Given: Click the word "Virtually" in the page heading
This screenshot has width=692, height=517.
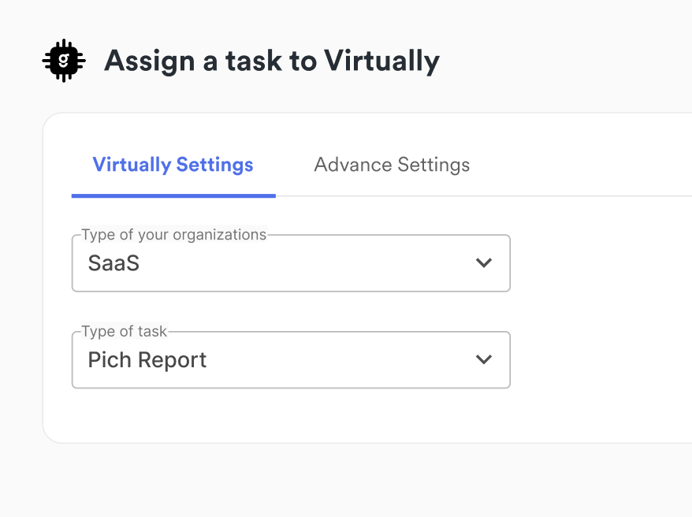Looking at the screenshot, I should pyautogui.click(x=385, y=61).
